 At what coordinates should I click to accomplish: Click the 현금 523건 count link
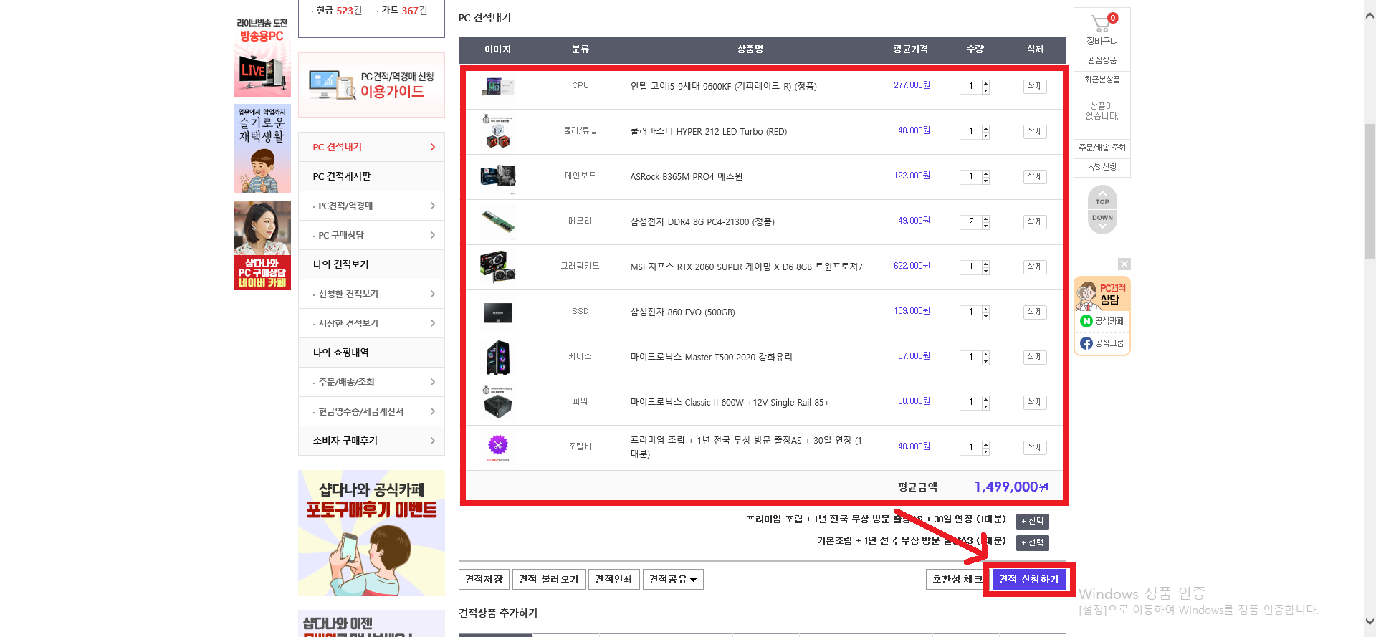coord(340,11)
